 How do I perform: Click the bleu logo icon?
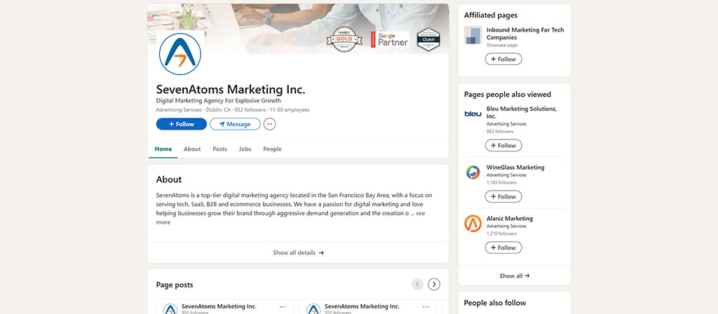pyautogui.click(x=473, y=114)
